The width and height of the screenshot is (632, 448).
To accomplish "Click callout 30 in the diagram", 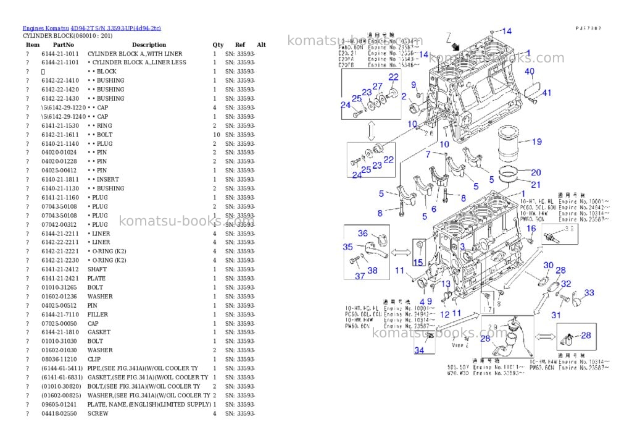I will point(548,265).
